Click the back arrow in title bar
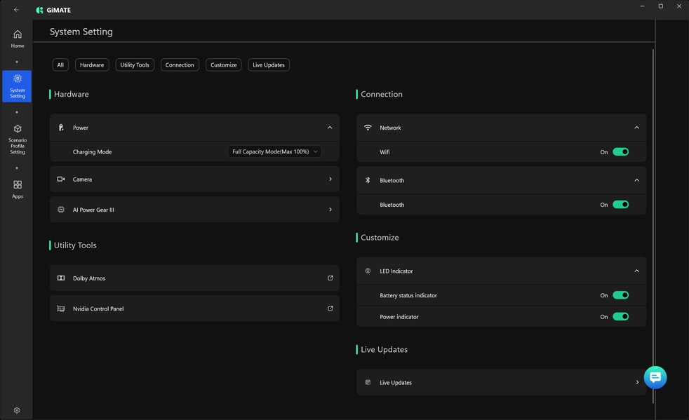 [x=17, y=10]
